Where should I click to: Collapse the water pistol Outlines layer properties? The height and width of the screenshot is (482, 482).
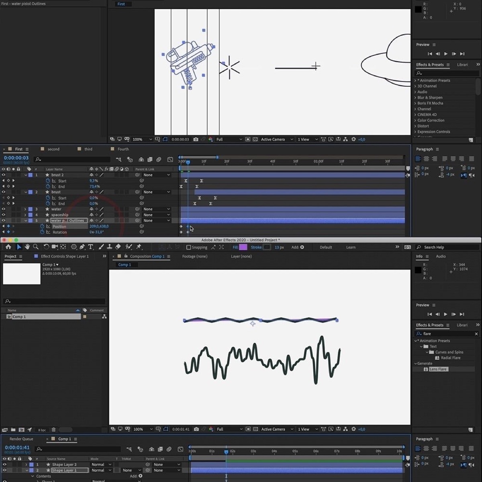26,220
